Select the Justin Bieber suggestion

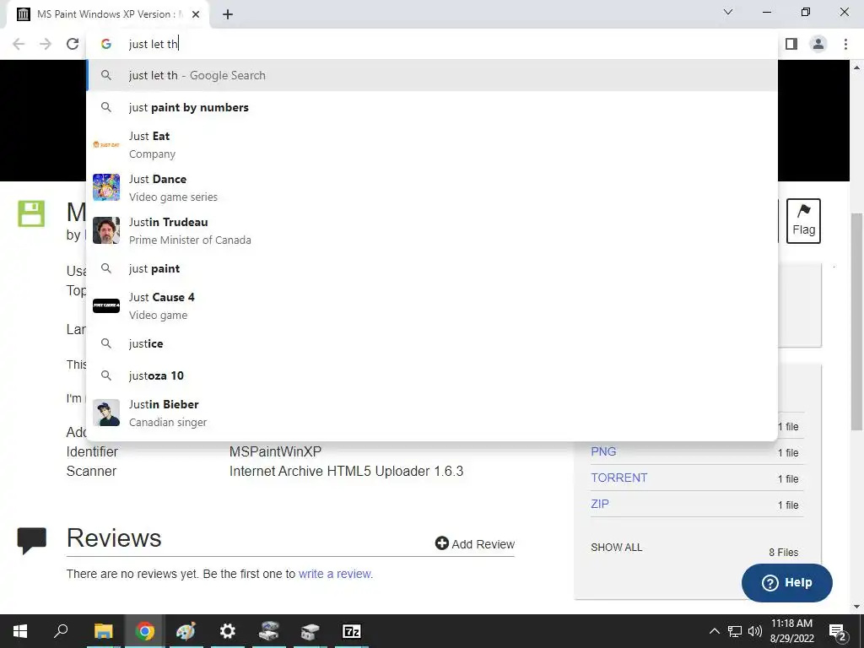pyautogui.click(x=432, y=413)
